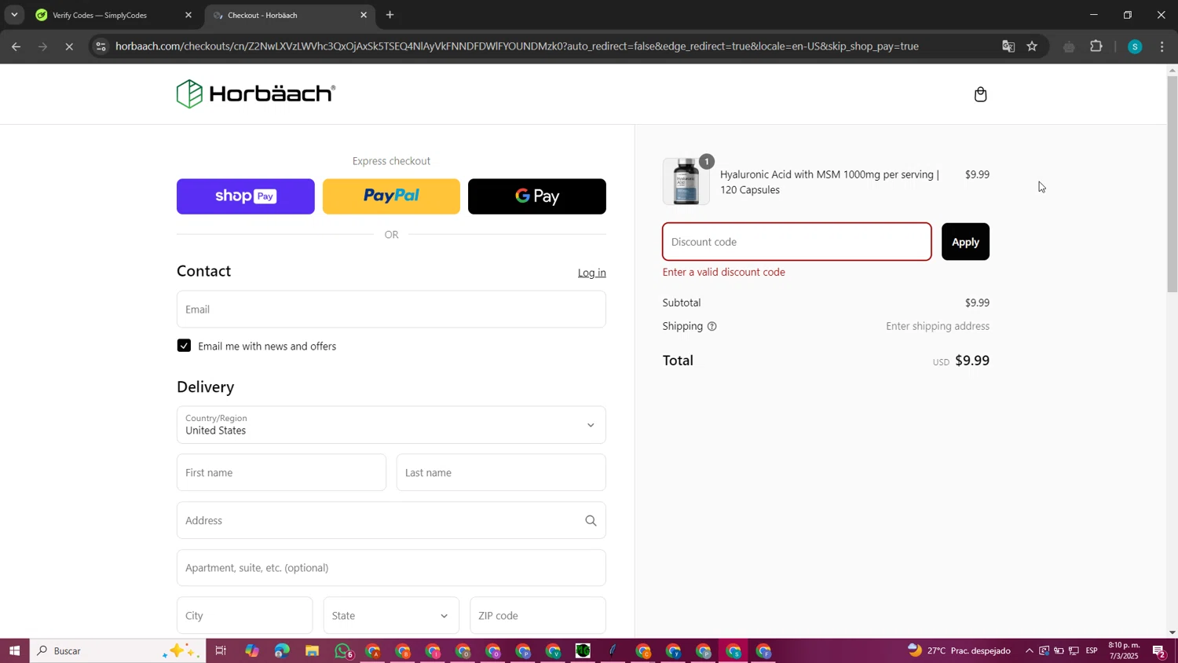
Task: Close the Checkout - Horbäach tab
Action: [x=364, y=15]
